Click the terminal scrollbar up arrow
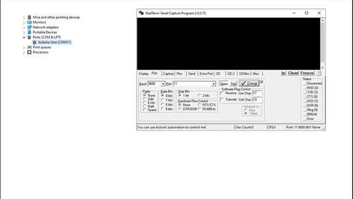 point(322,20)
